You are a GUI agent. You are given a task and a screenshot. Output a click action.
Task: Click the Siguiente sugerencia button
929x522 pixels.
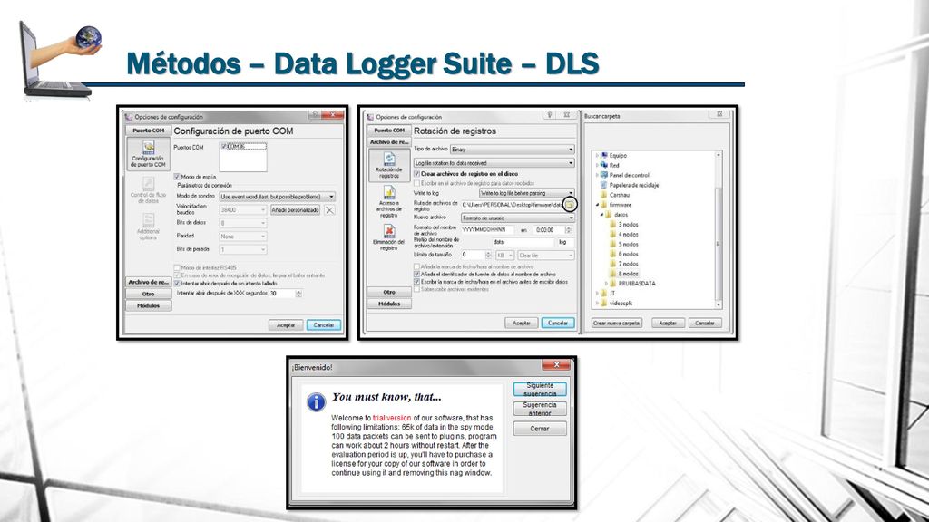(540, 390)
